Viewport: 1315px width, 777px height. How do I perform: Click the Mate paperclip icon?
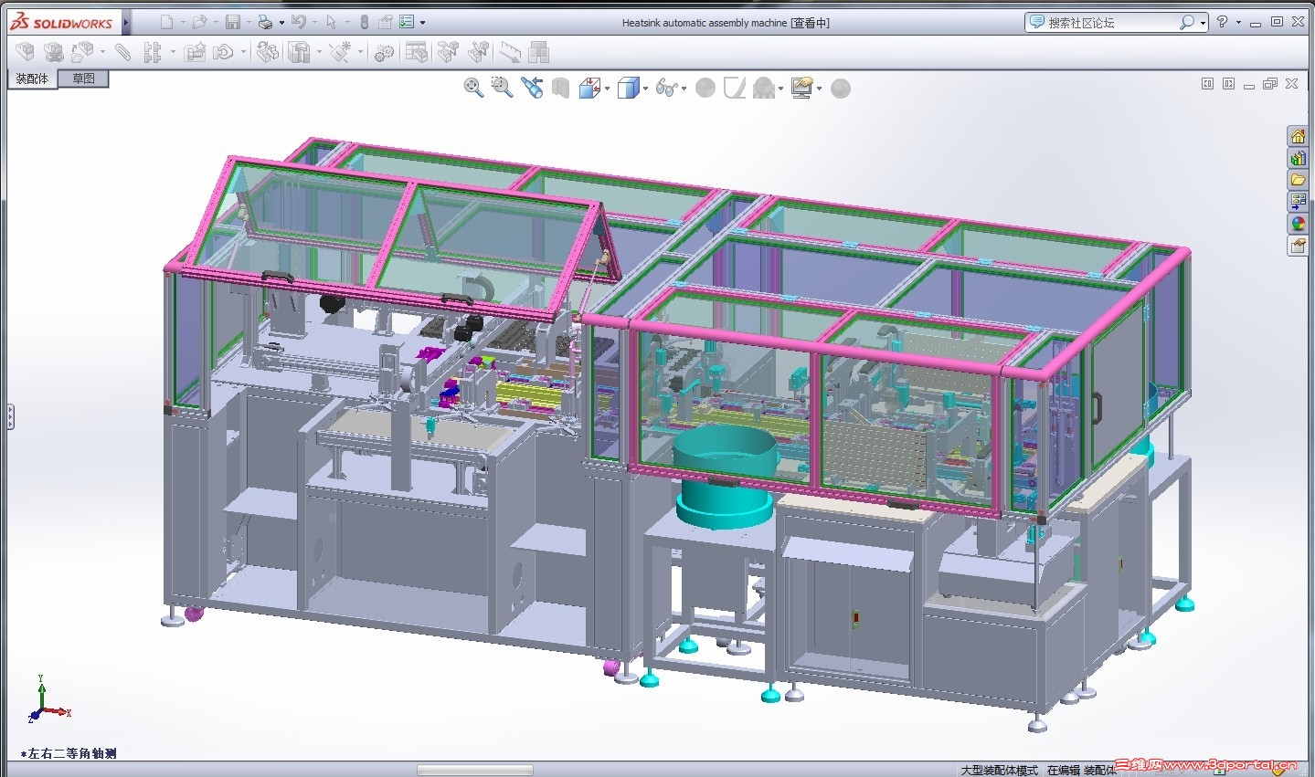(x=122, y=53)
